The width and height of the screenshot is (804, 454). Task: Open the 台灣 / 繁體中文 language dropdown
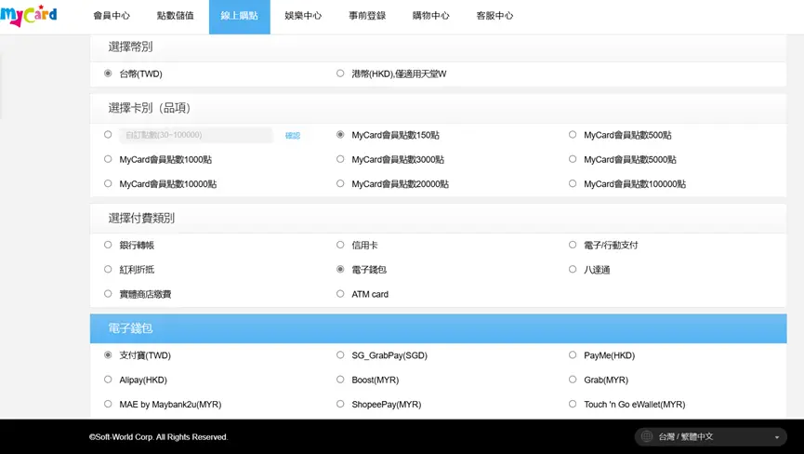pos(711,436)
